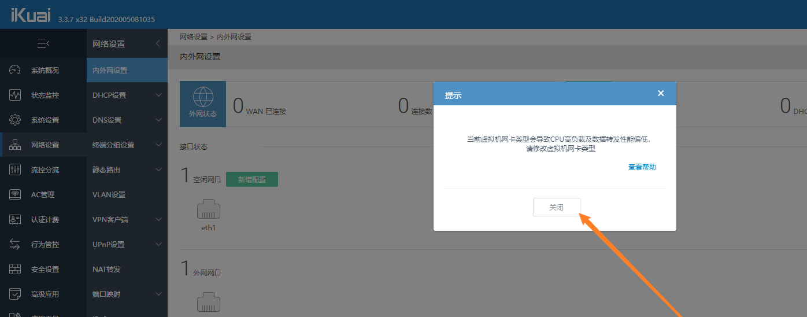This screenshot has width=807, height=317.
Task: Click the green 新增配置 button
Action: (251, 179)
